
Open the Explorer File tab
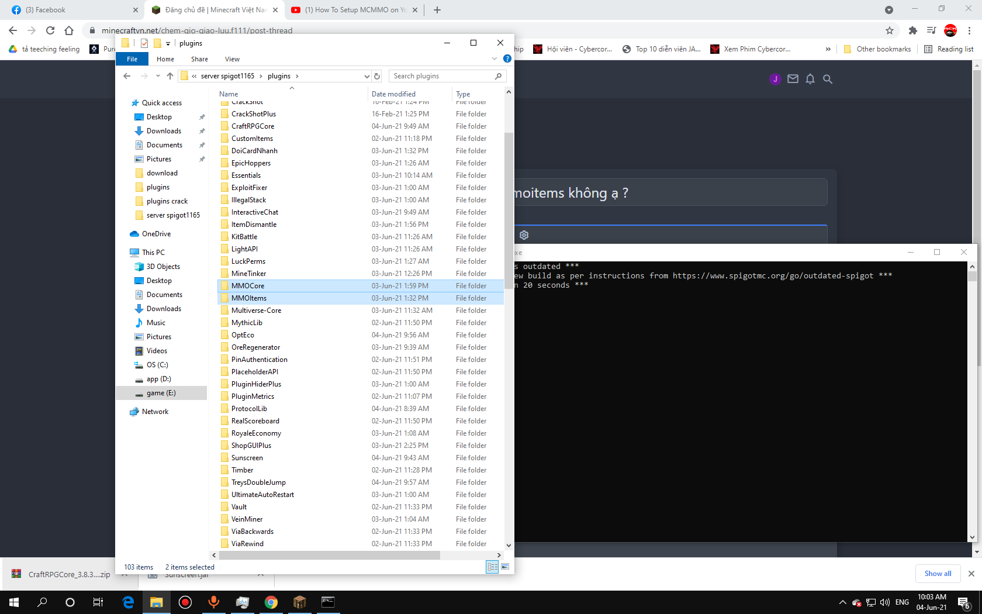[132, 59]
